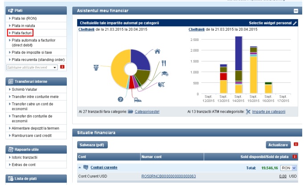304x187 pixels.
Task: Click the shopping category icon near pie chart
Action: [x=161, y=85]
